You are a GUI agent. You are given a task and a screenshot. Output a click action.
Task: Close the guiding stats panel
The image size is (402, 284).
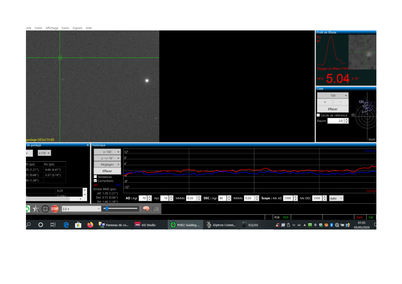88,145
